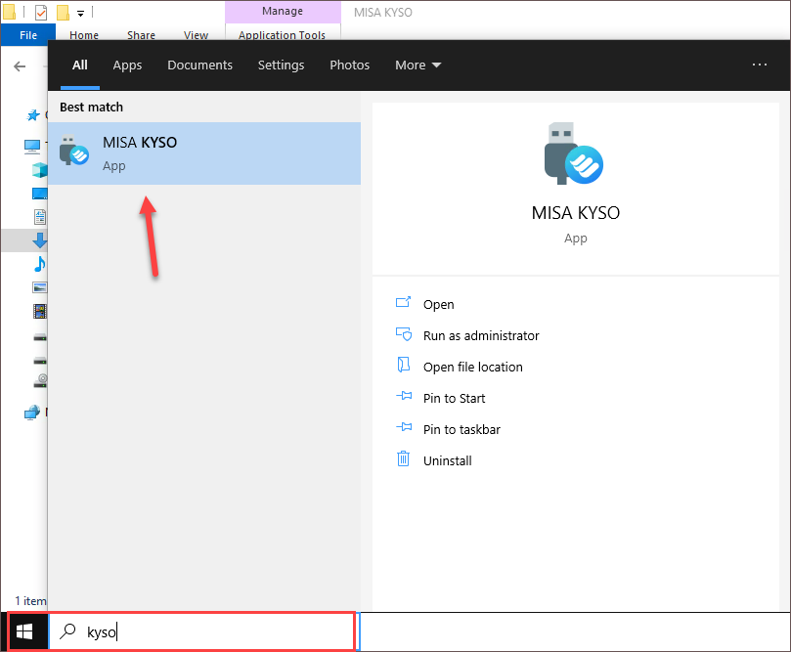Click the Pin to Start pin icon
791x652 pixels.
(x=404, y=396)
